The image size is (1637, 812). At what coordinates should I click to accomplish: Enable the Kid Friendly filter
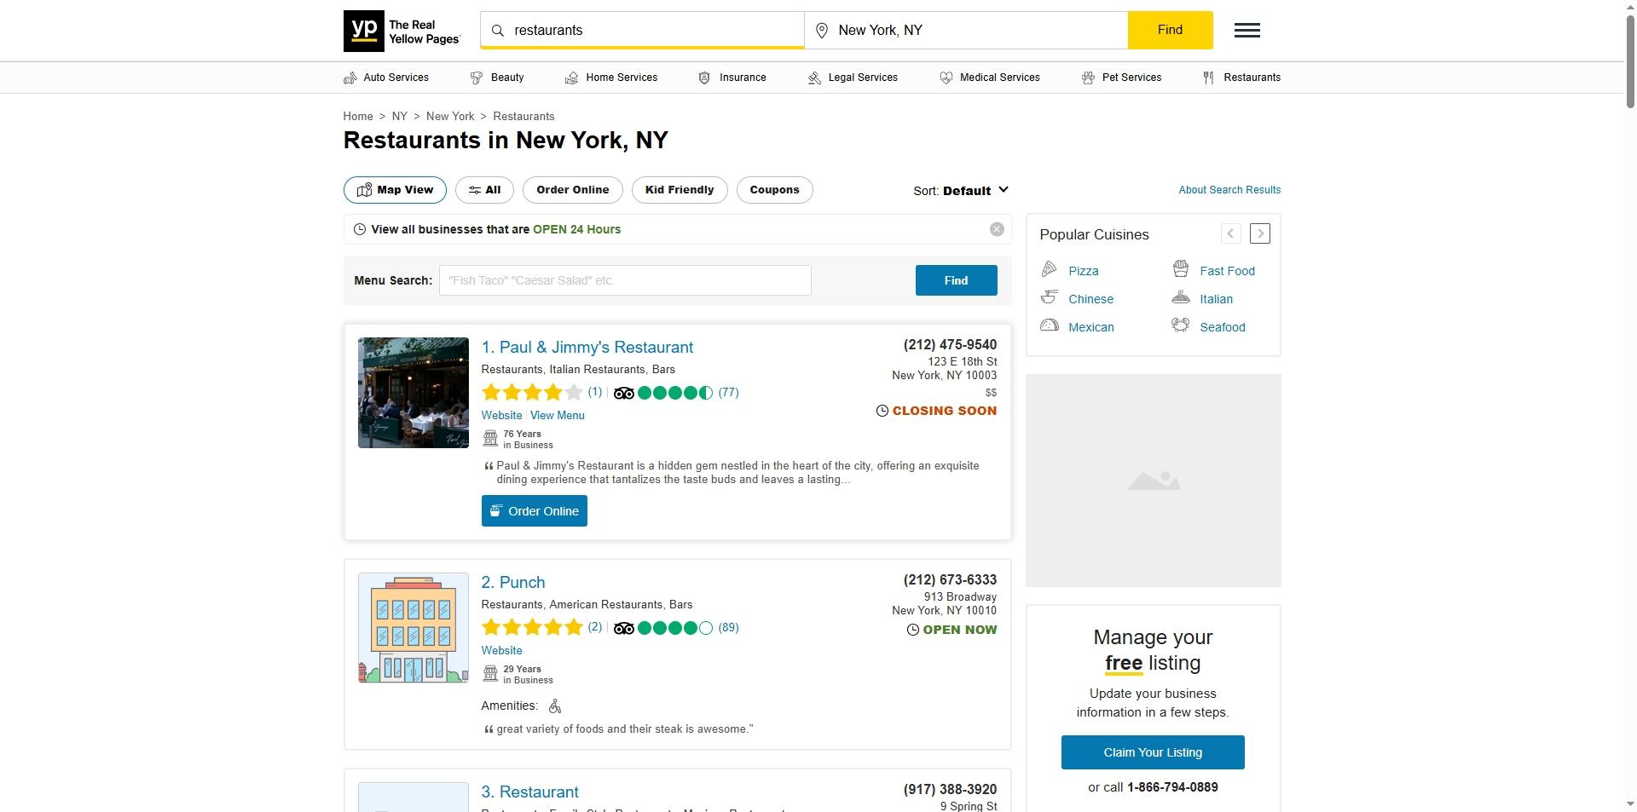coord(679,190)
